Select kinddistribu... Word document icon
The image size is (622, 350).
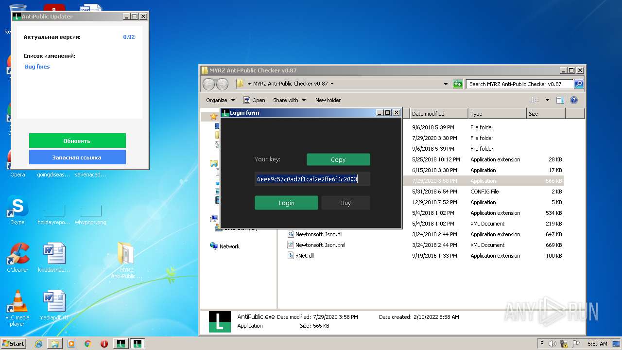coord(53,257)
